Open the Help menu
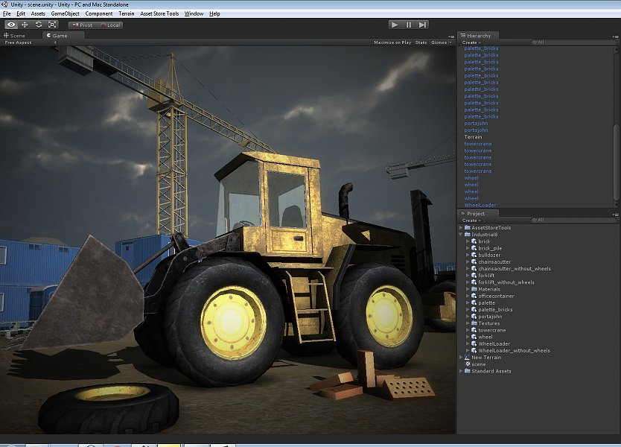This screenshot has height=447, width=621. tap(214, 13)
